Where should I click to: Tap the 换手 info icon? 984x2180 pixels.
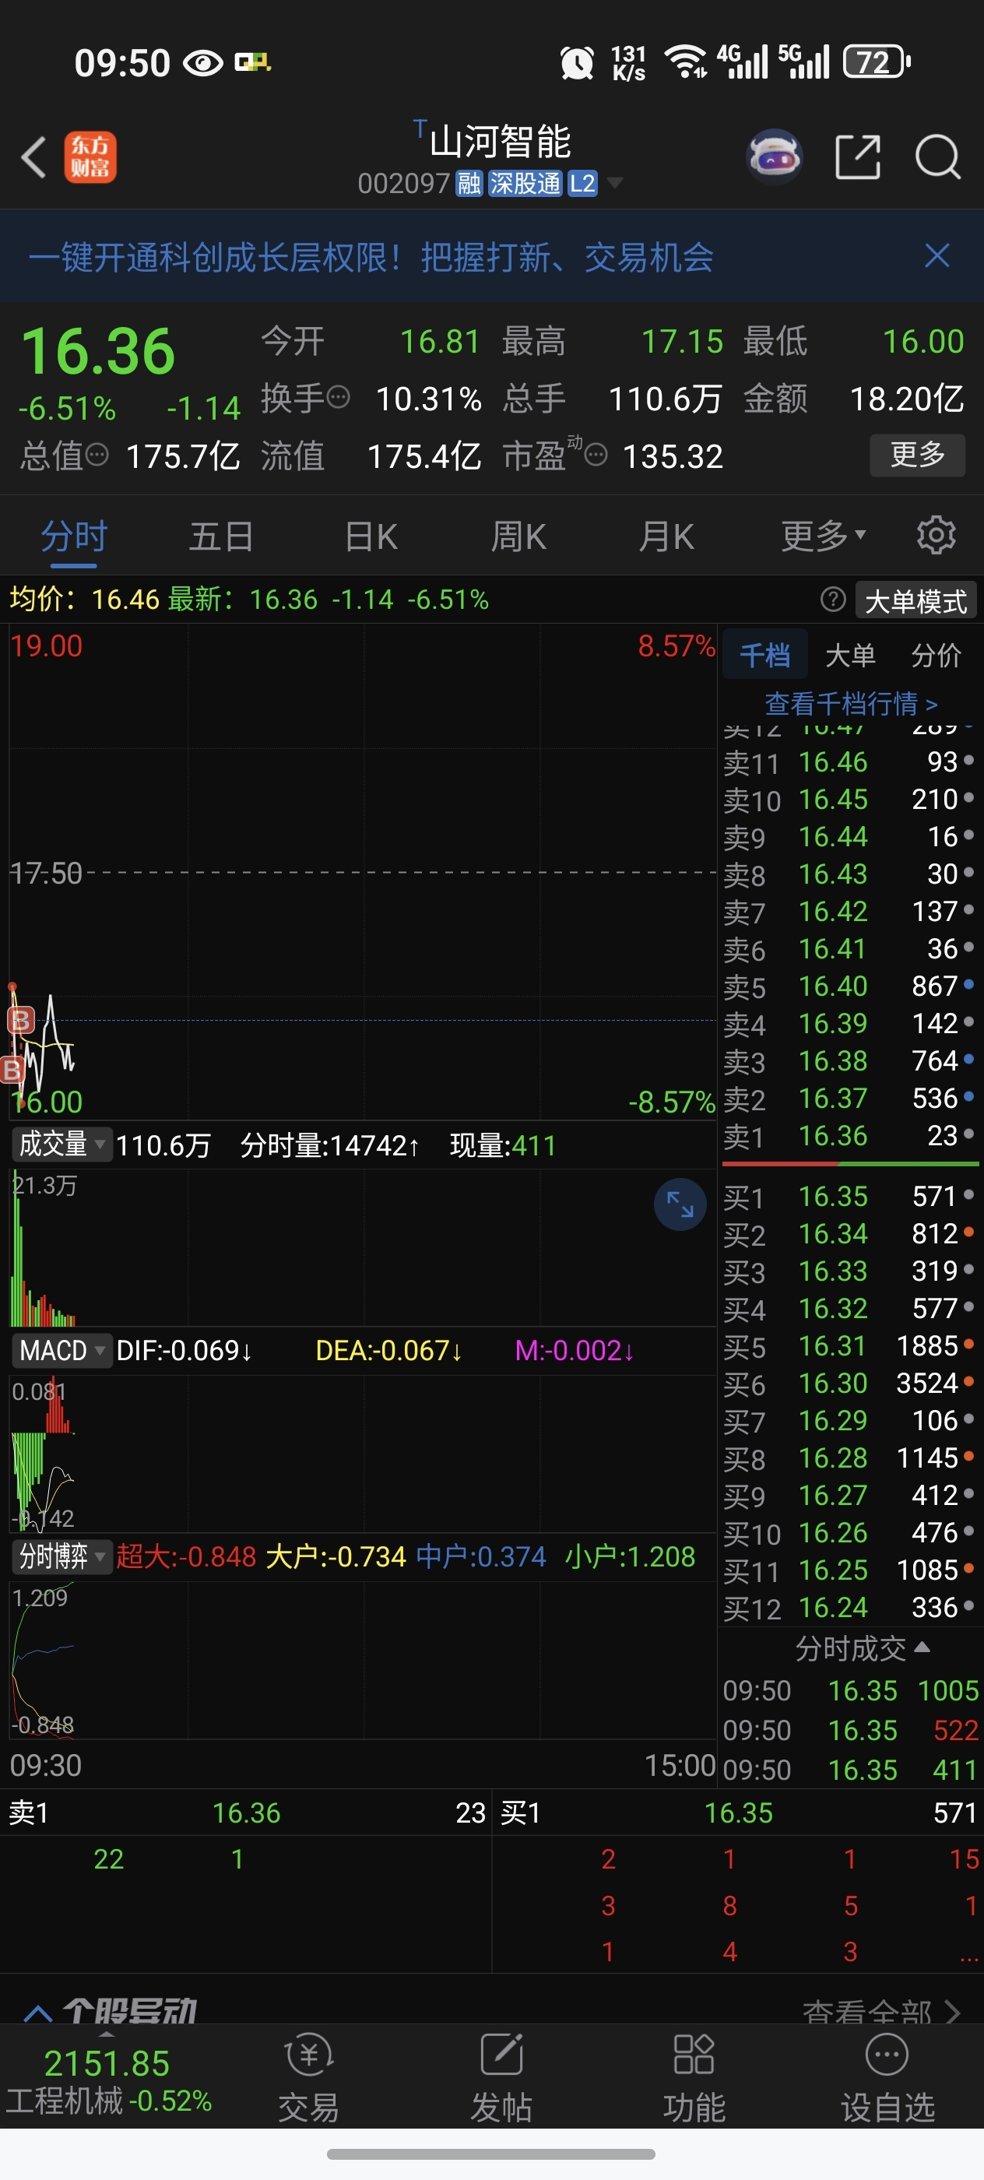click(338, 398)
